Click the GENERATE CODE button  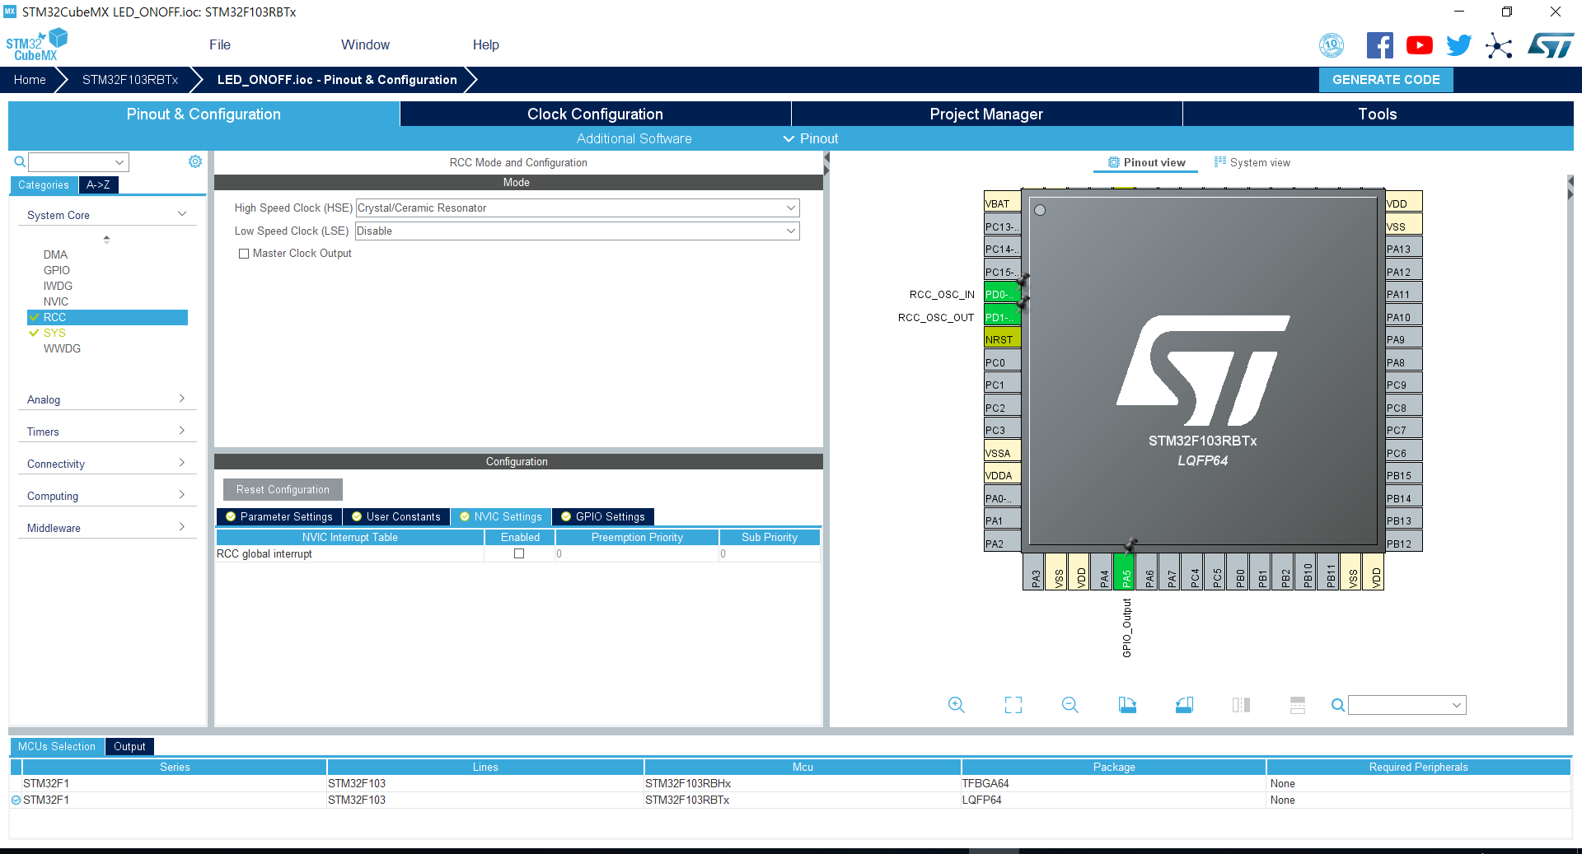(1386, 80)
